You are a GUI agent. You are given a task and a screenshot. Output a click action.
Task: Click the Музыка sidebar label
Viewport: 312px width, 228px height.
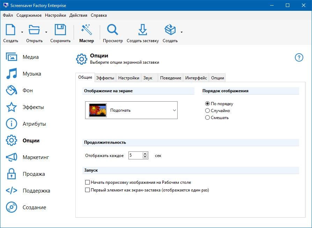pos(32,73)
